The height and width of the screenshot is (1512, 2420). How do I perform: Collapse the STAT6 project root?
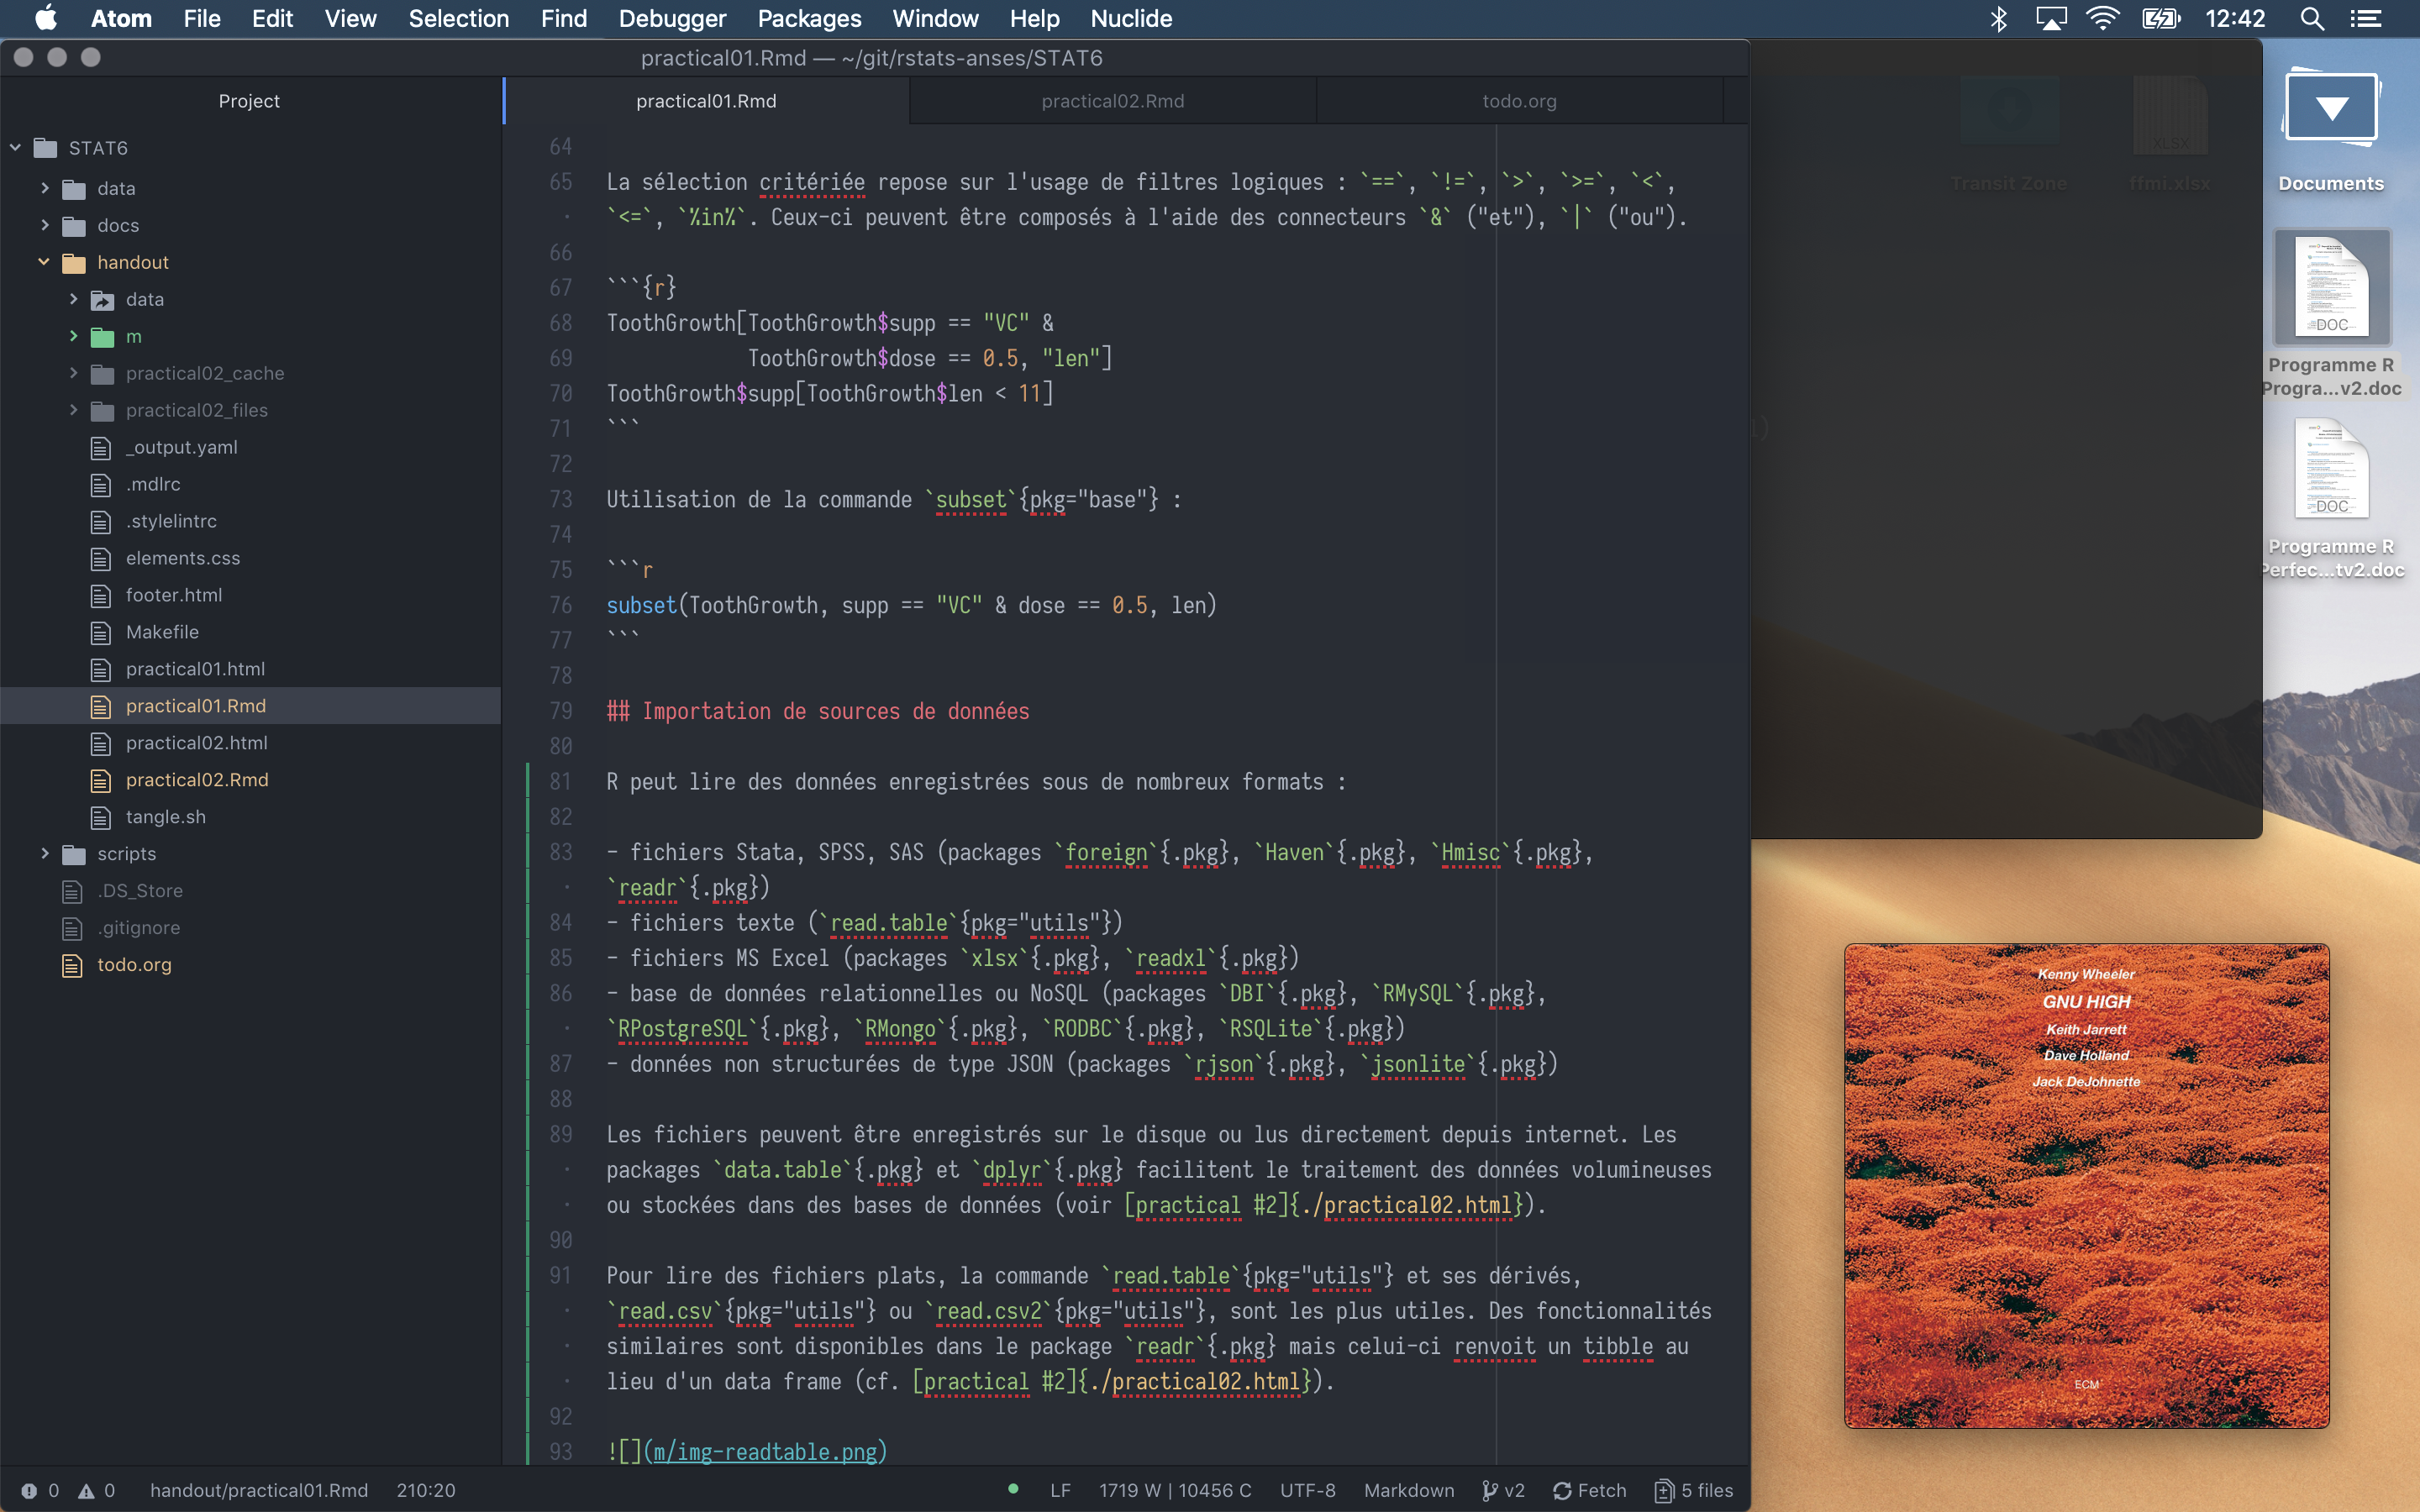tap(15, 148)
